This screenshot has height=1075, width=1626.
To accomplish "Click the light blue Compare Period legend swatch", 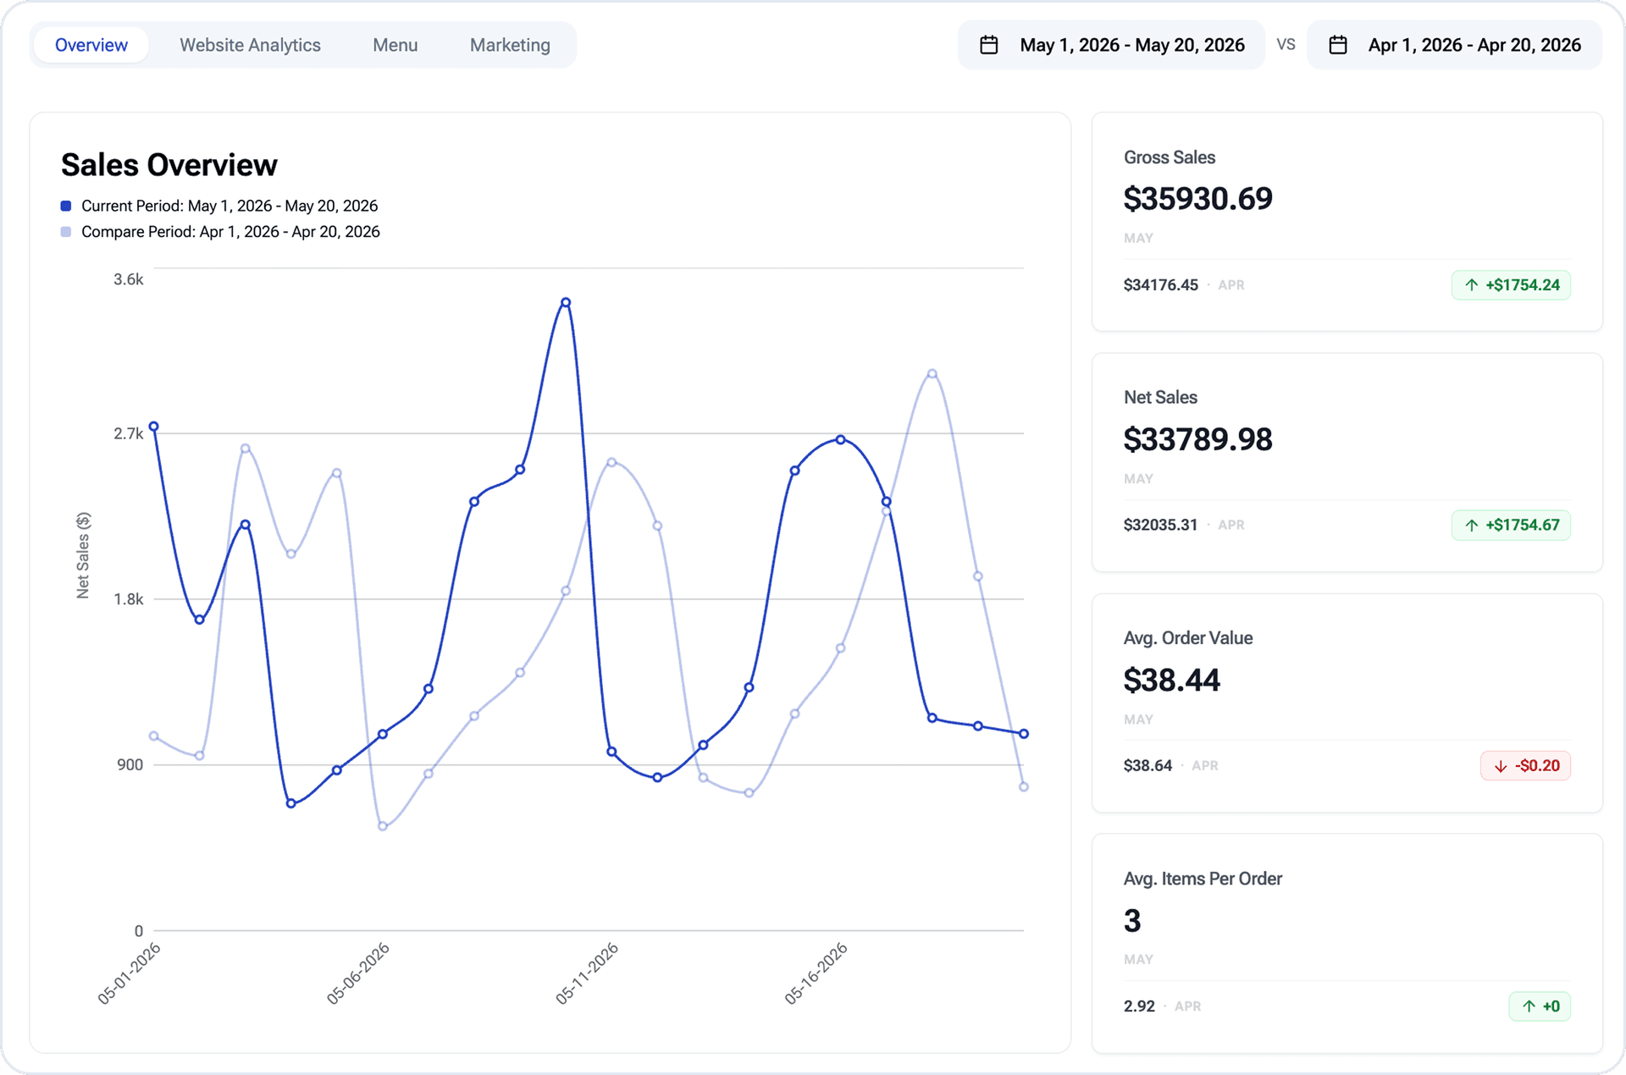I will pyautogui.click(x=66, y=232).
